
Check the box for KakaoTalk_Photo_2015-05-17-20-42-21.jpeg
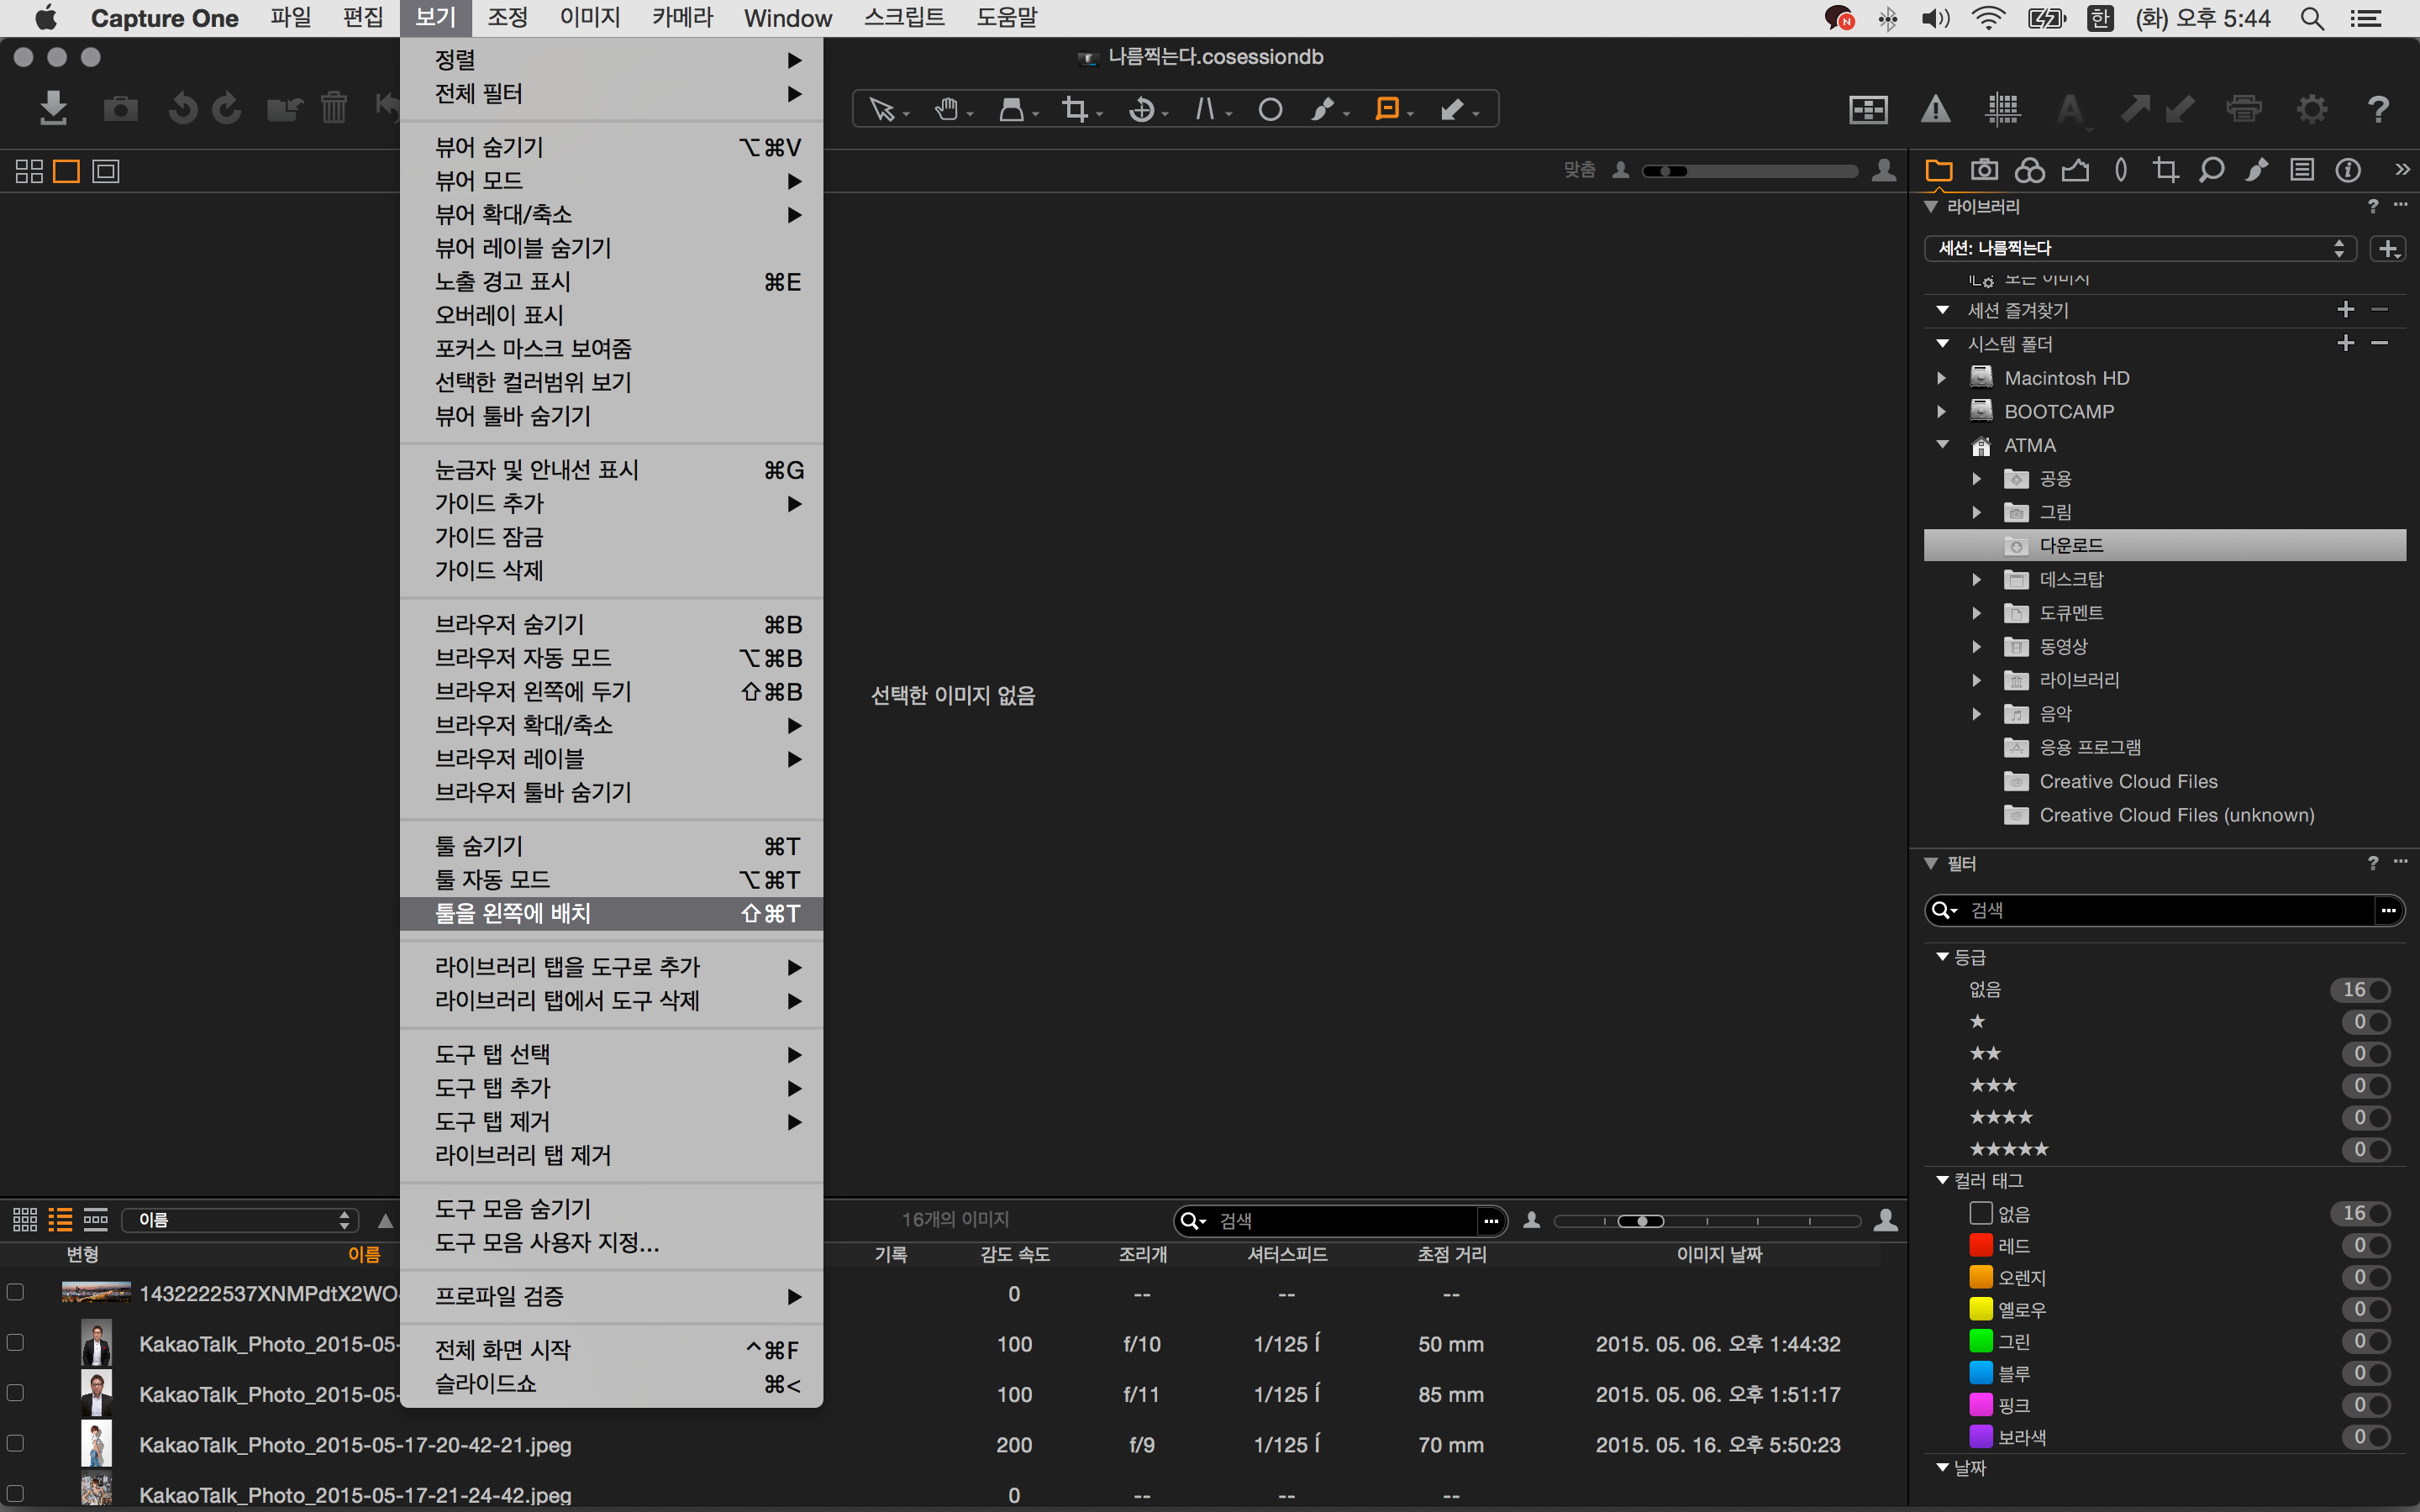tap(15, 1443)
